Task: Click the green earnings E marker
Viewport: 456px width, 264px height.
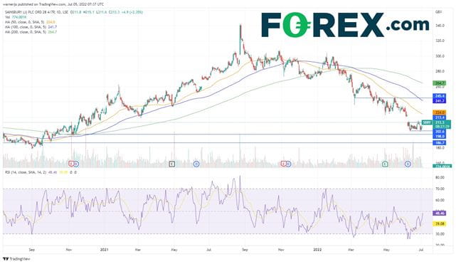Action: [x=385, y=164]
